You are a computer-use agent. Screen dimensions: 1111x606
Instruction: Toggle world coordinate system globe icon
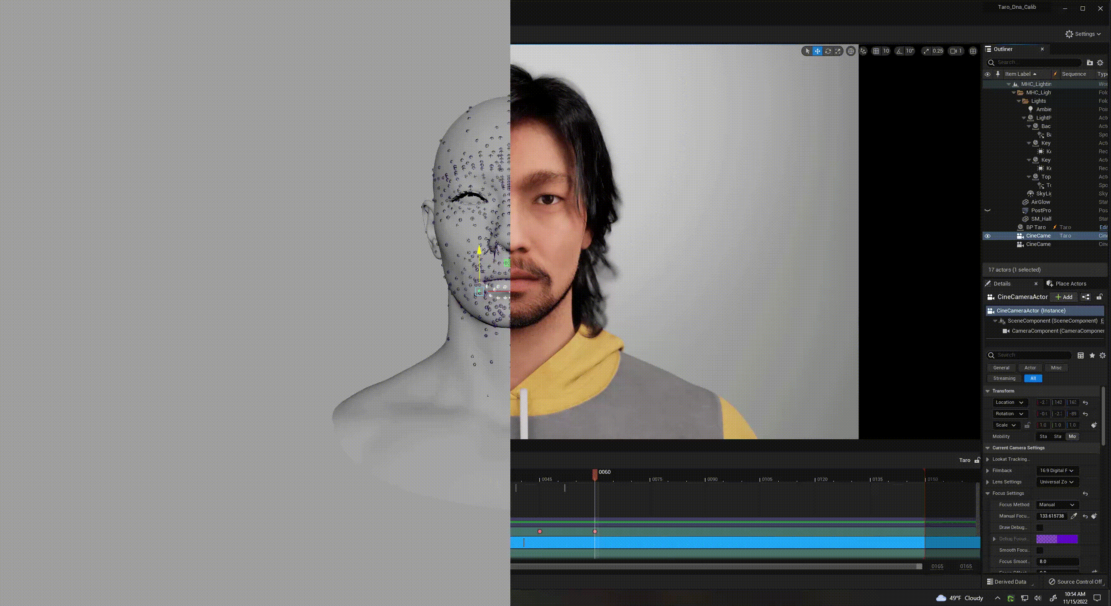click(x=851, y=51)
